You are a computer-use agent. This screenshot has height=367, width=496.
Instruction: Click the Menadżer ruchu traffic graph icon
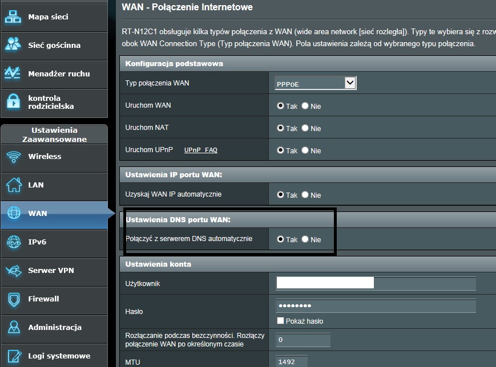pos(13,73)
